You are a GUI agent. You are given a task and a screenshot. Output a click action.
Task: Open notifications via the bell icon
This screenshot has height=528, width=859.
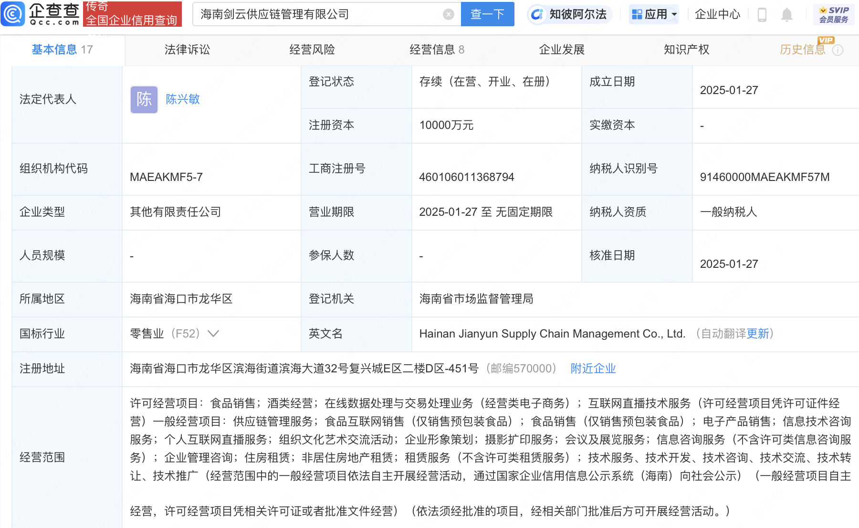click(787, 15)
